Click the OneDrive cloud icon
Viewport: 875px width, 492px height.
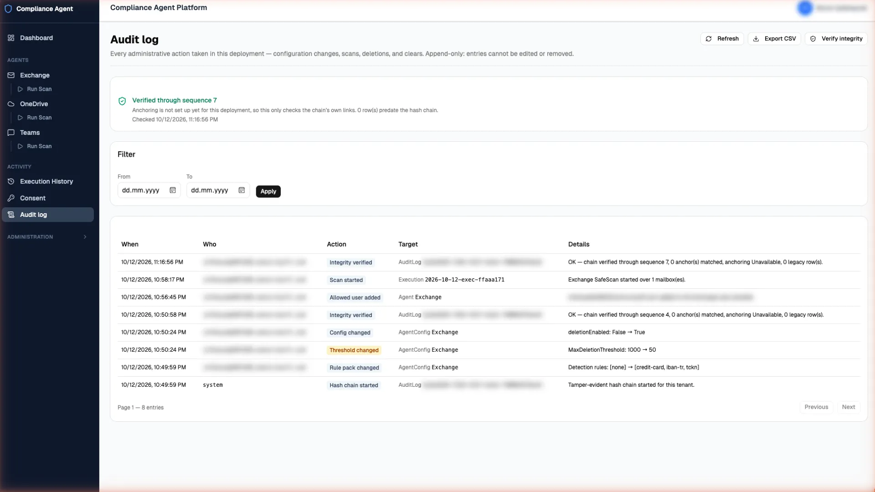pyautogui.click(x=11, y=104)
